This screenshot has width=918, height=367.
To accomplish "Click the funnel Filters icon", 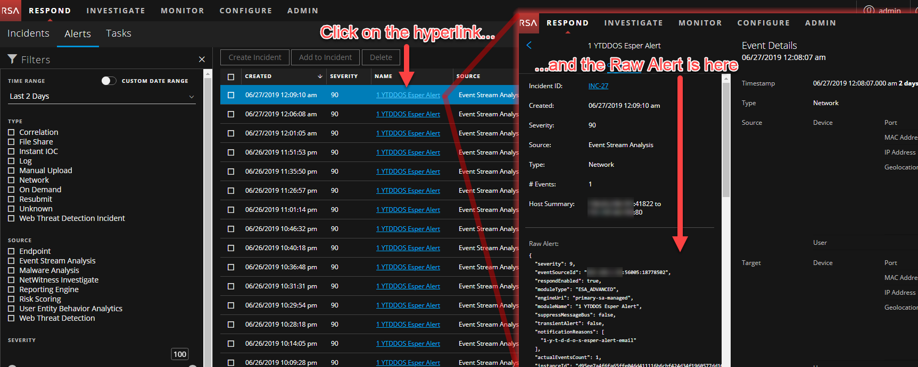I will click(x=12, y=59).
